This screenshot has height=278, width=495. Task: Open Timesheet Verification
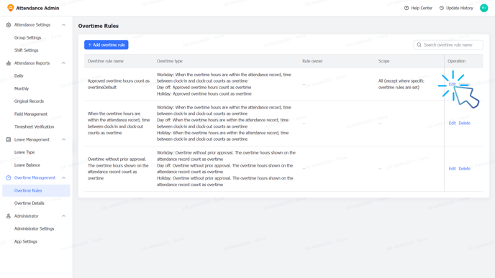34,126
